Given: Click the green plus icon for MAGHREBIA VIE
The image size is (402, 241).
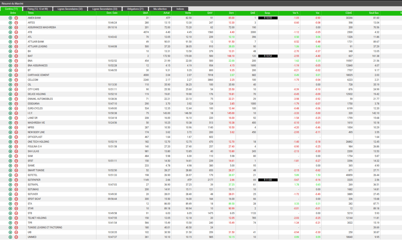Looking at the screenshot, I should (10, 123).
